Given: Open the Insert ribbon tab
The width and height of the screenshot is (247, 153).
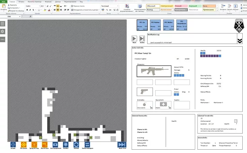Looking at the screenshot, I should [22, 2].
